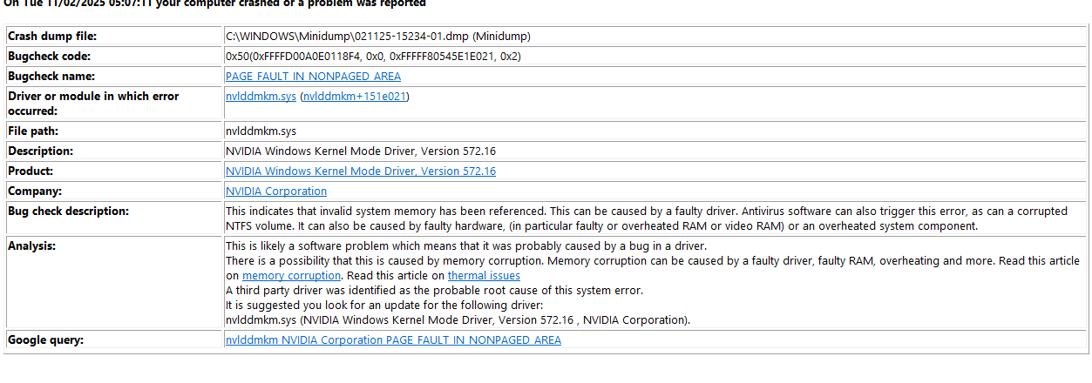Open the nvlddmkm.sys driver link
The image size is (1092, 383).
pyautogui.click(x=261, y=97)
